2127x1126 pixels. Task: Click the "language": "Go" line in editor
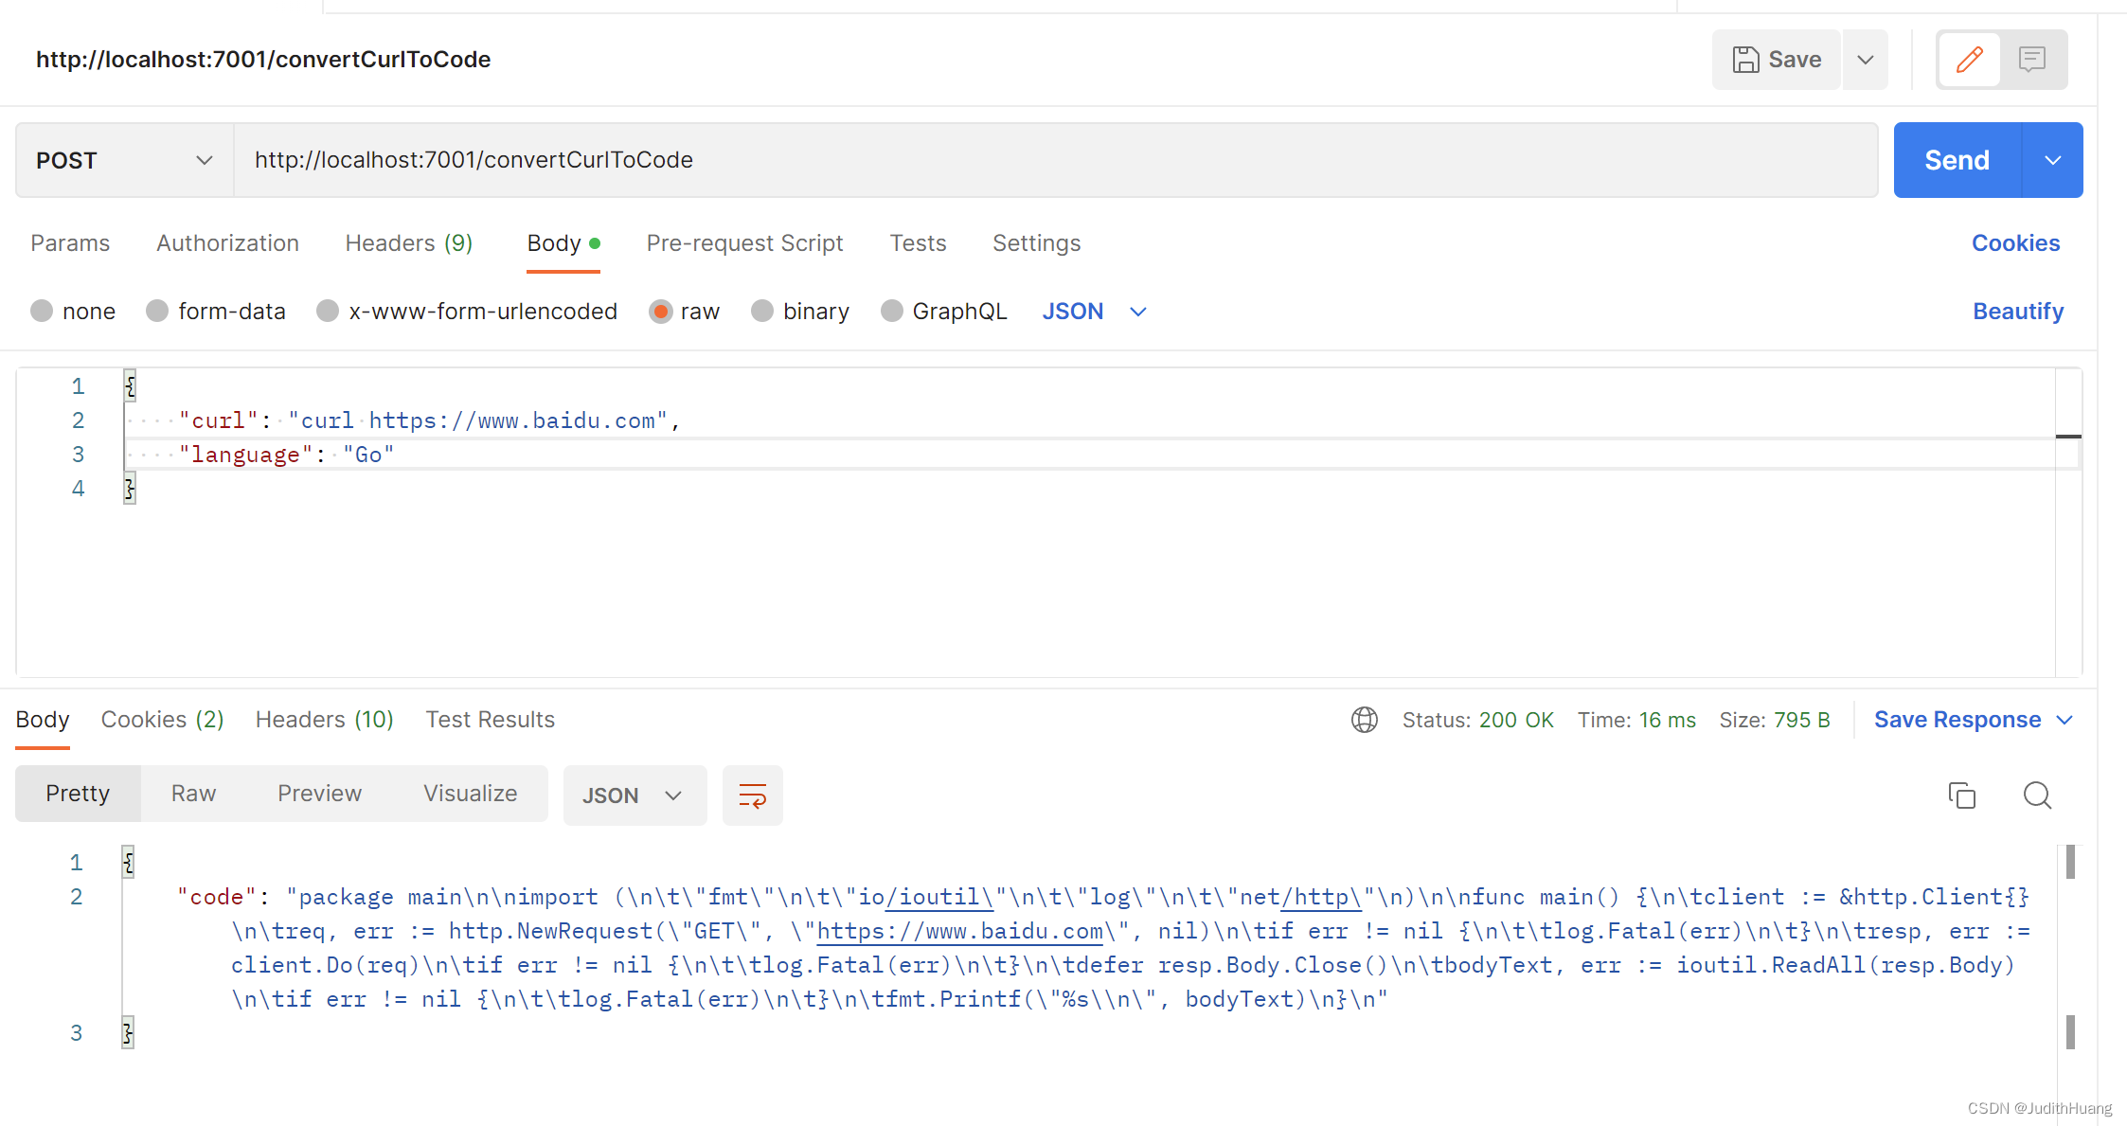[286, 455]
